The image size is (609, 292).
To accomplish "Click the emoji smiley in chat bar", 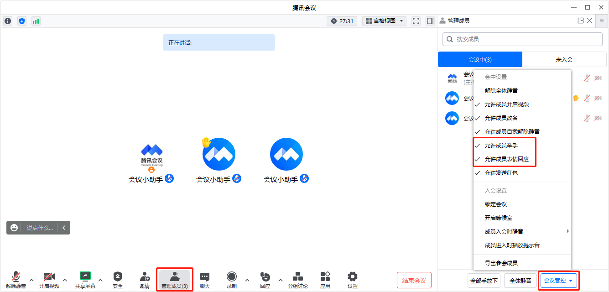I will (x=14, y=228).
